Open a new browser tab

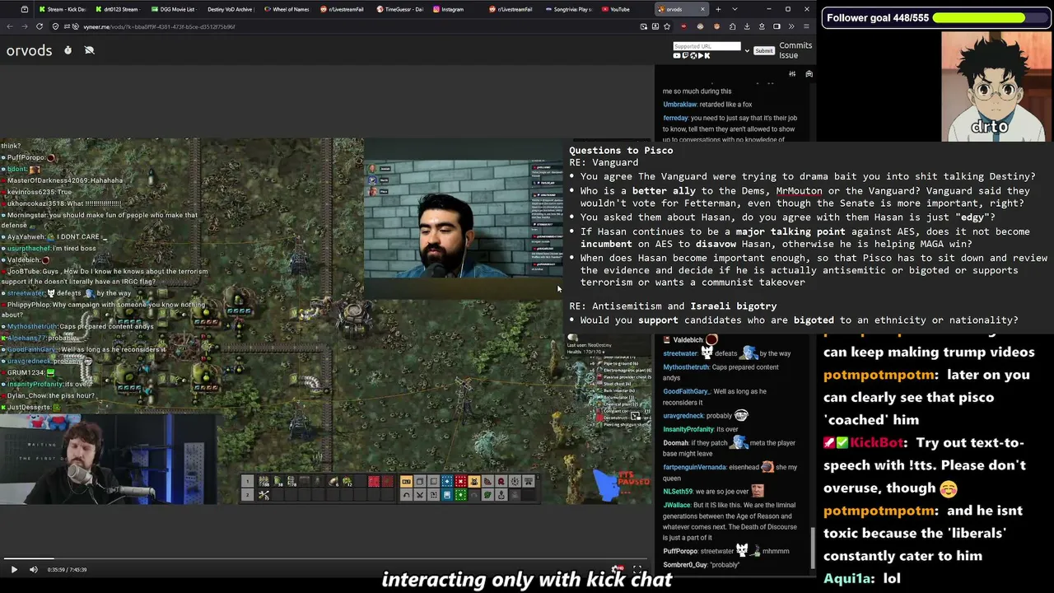pyautogui.click(x=718, y=9)
